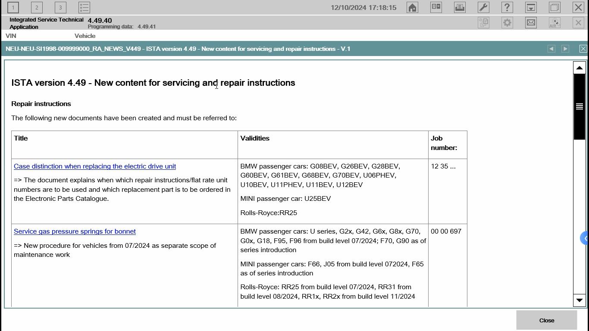The width and height of the screenshot is (589, 331).
Task: Click job number cell '12 35 ...'
Action: [443, 166]
